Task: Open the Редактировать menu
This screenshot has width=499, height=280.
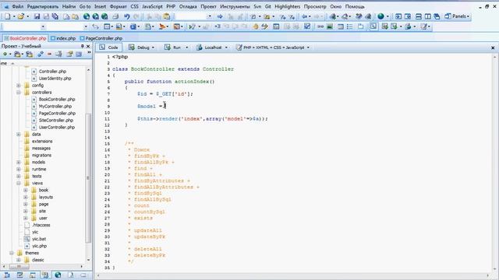Action: [x=43, y=6]
